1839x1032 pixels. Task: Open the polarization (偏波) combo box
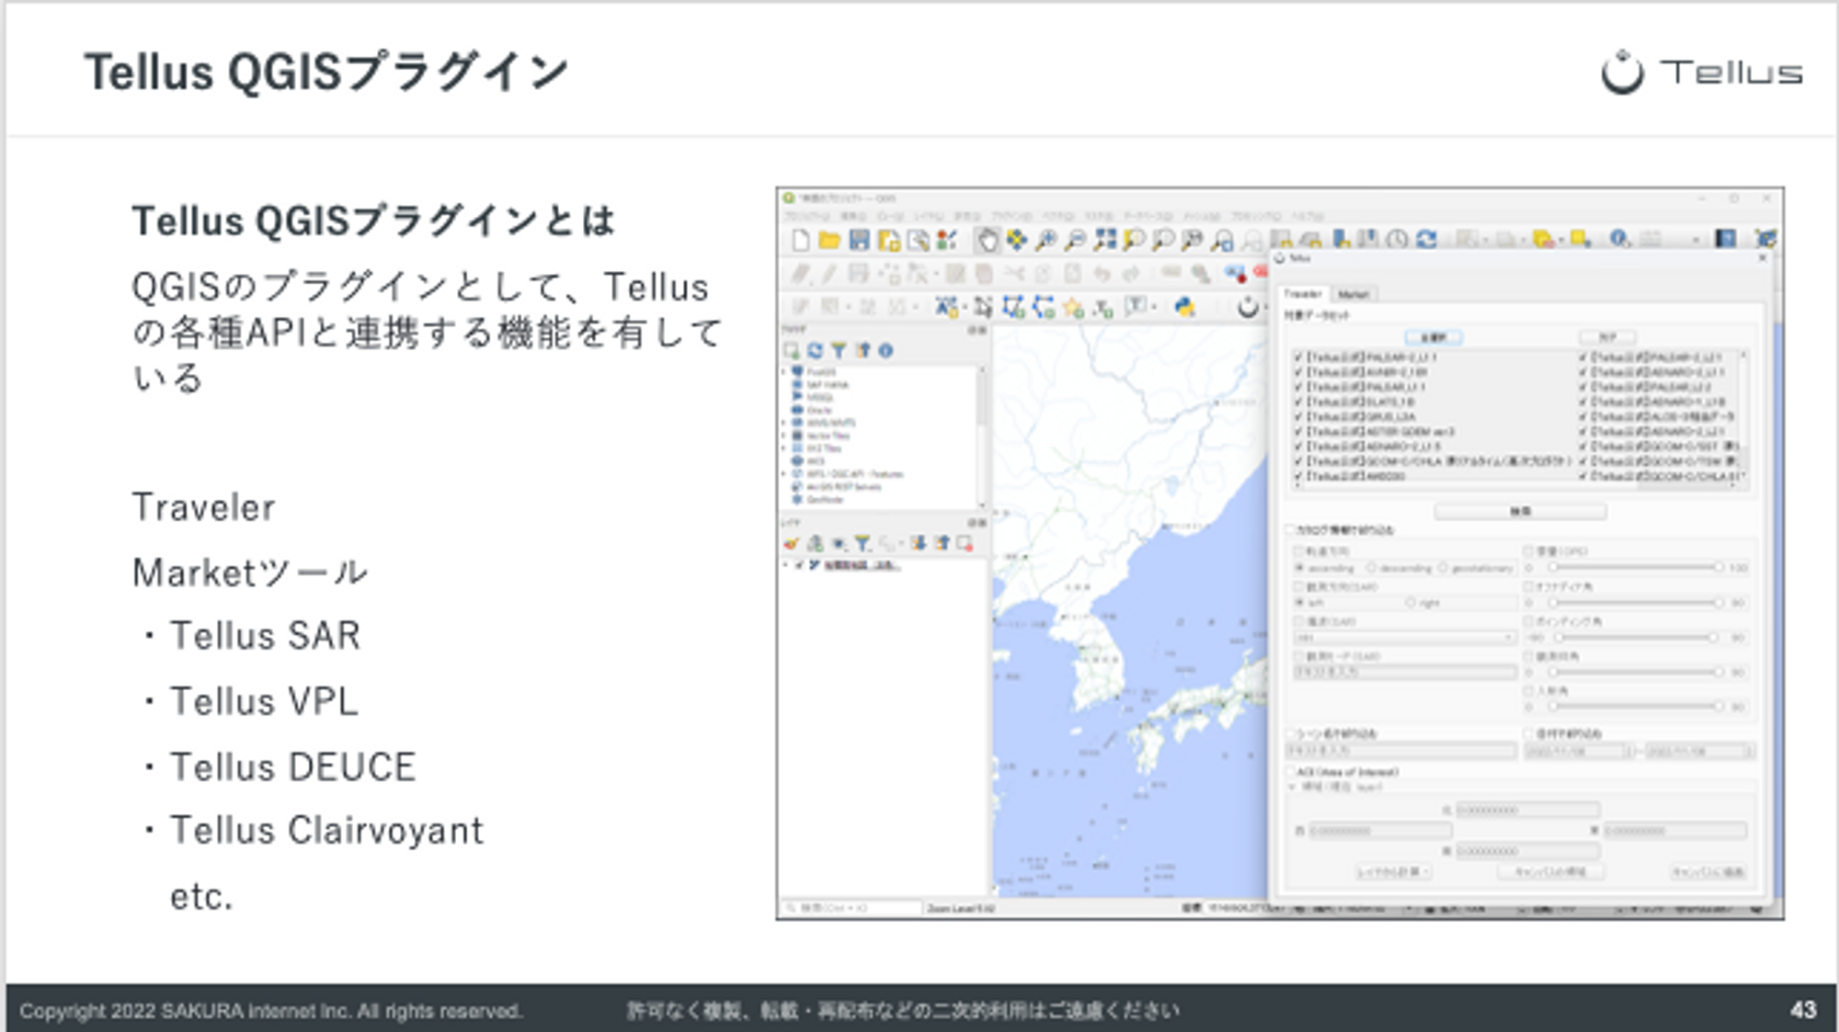click(1404, 638)
